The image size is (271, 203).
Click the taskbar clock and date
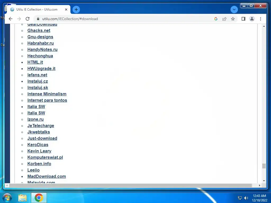click(259, 198)
